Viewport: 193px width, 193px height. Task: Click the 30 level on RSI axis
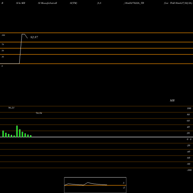point(3,57)
